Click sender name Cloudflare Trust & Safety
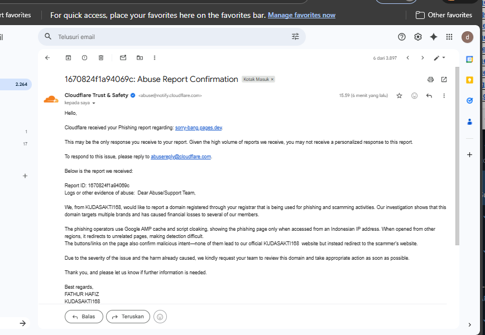 pos(96,95)
